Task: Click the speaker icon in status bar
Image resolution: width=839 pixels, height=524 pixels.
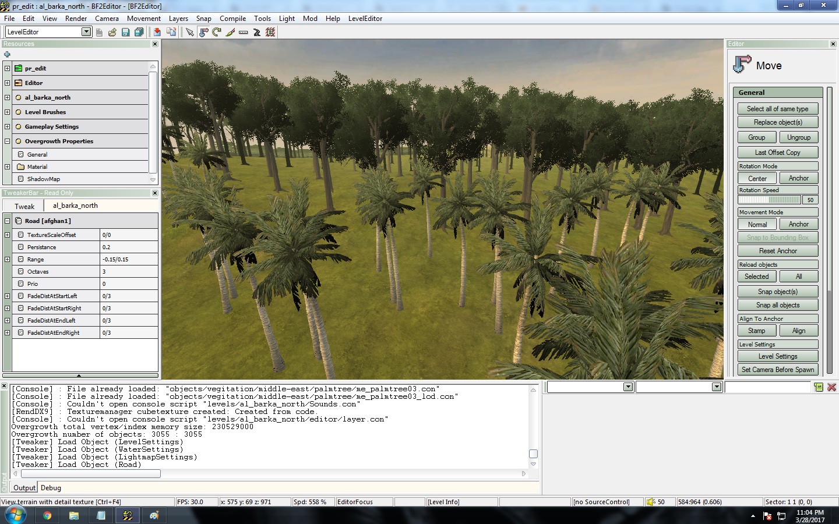Action: pyautogui.click(x=651, y=502)
